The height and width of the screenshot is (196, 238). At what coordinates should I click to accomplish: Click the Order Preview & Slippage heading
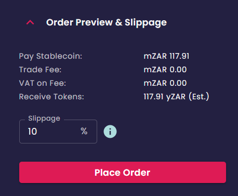[x=107, y=23]
